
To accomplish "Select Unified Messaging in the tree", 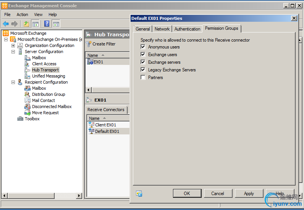I will (49, 76).
